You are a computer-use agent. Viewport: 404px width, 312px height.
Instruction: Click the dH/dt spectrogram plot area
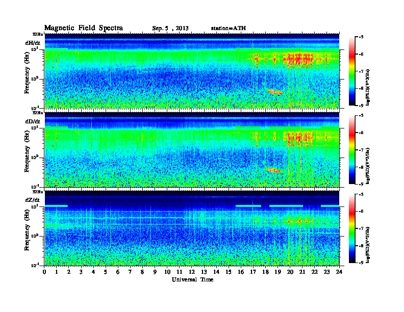click(x=192, y=71)
